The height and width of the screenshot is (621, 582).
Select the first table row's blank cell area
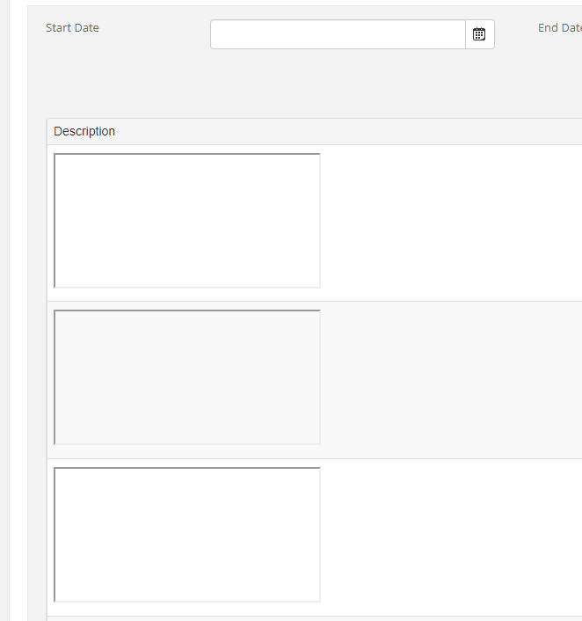[x=448, y=223]
